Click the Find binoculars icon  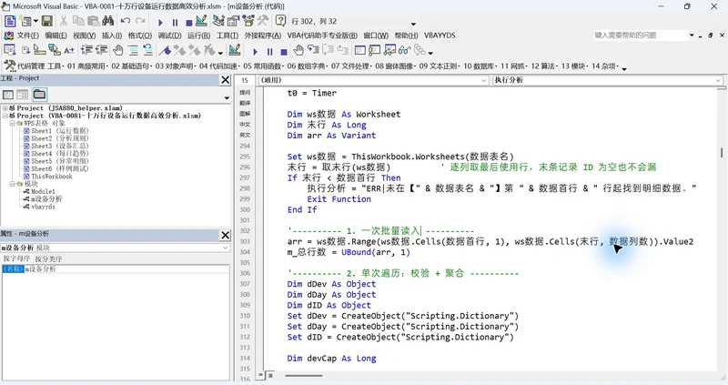click(107, 21)
